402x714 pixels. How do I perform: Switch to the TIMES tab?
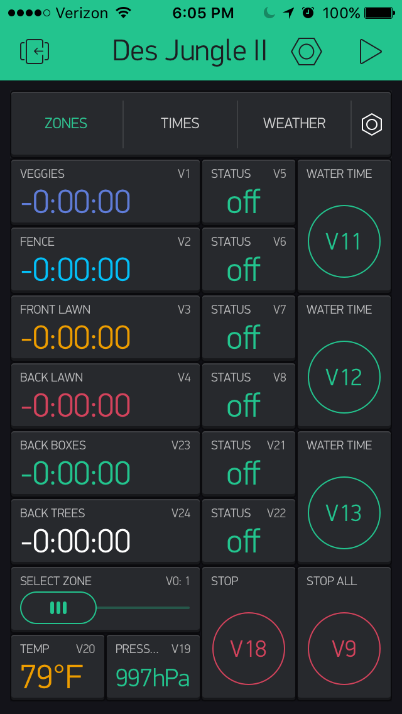point(180,124)
